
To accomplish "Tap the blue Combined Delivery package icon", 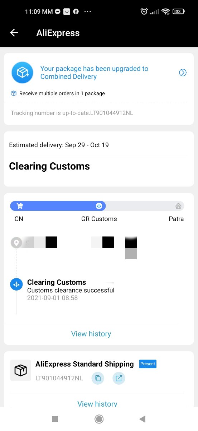I will point(22,73).
